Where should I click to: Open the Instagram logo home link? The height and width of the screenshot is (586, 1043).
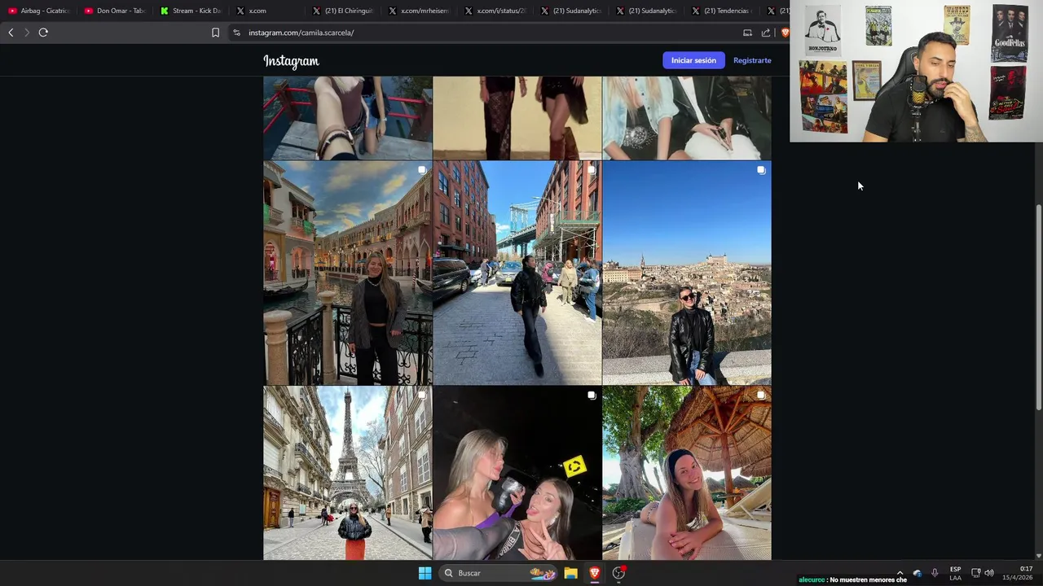coord(291,61)
